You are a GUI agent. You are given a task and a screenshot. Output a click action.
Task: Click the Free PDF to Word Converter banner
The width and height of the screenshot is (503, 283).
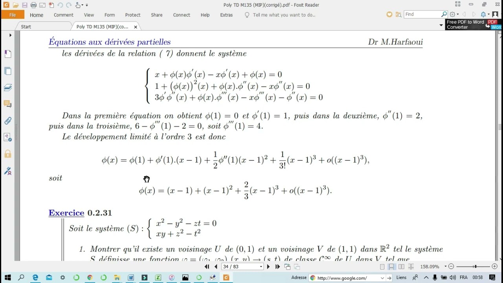click(474, 24)
